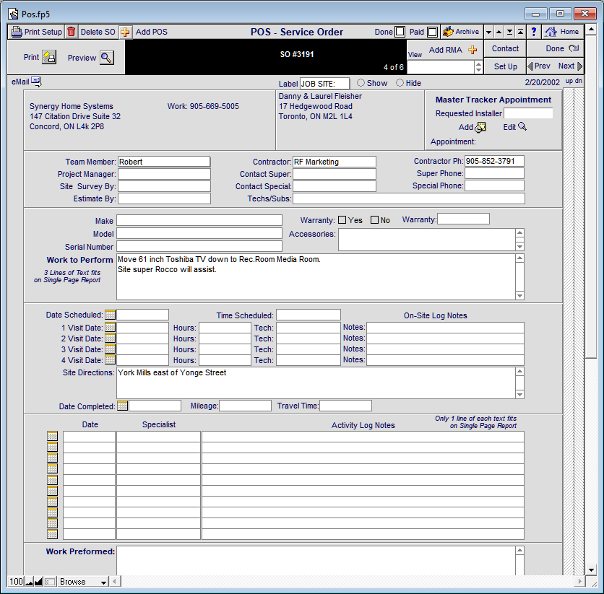This screenshot has height=594, width=604.
Task: Click the Contractor Ph field 905-852-3791
Action: click(x=494, y=161)
